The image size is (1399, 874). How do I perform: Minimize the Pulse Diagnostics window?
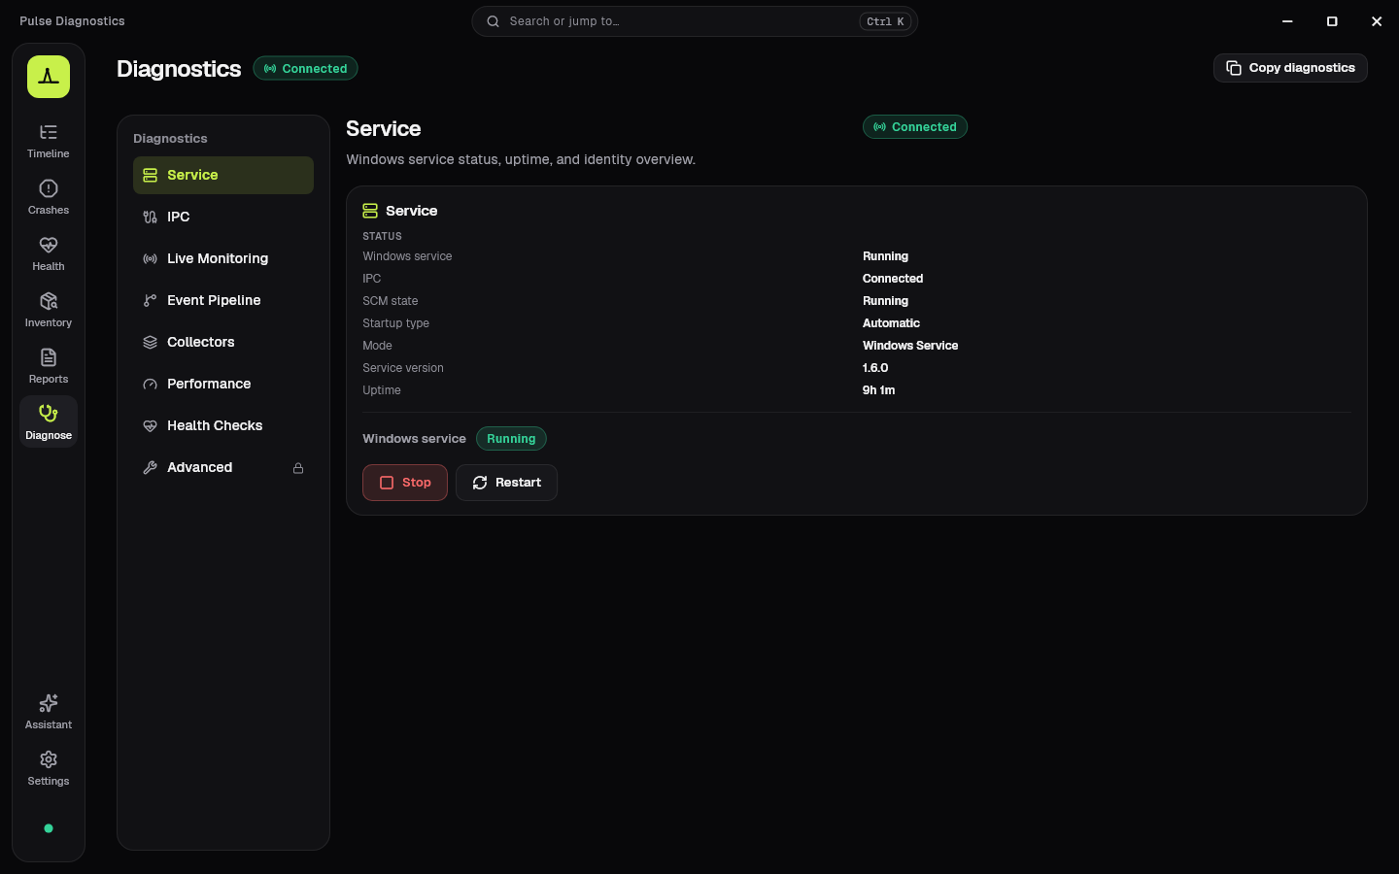[x=1287, y=21]
